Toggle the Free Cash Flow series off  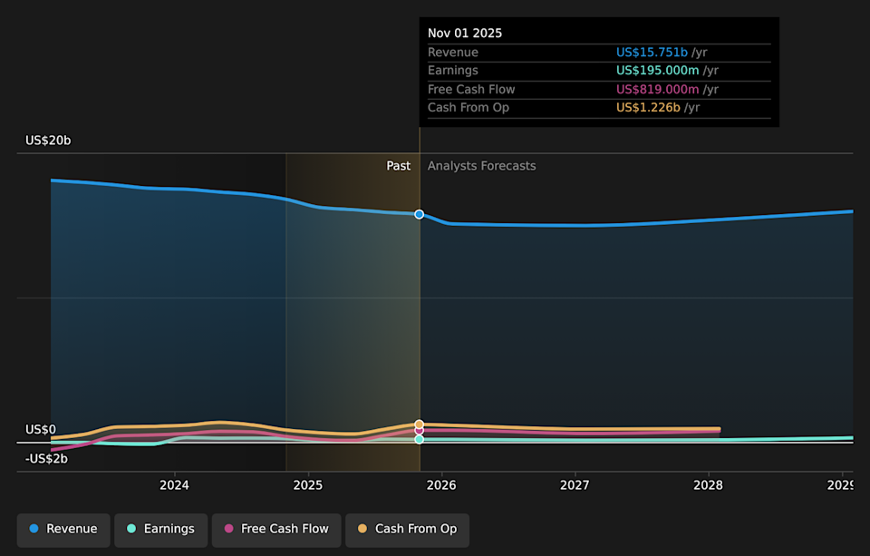[275, 529]
